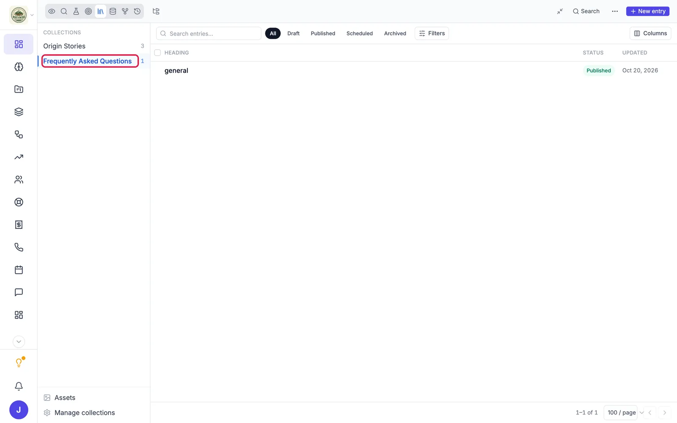Viewport: 677px width, 423px height.
Task: Open the lightbulb tips icon
Action: tap(19, 363)
